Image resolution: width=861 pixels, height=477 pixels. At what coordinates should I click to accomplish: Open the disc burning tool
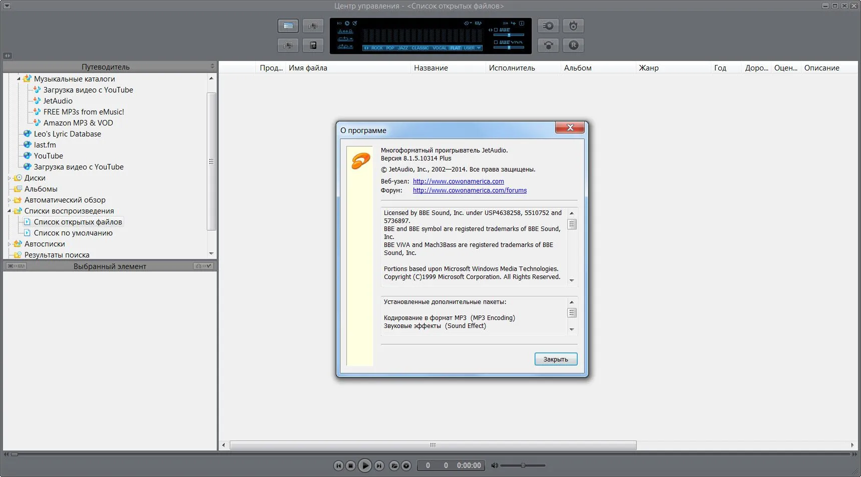[x=574, y=25]
